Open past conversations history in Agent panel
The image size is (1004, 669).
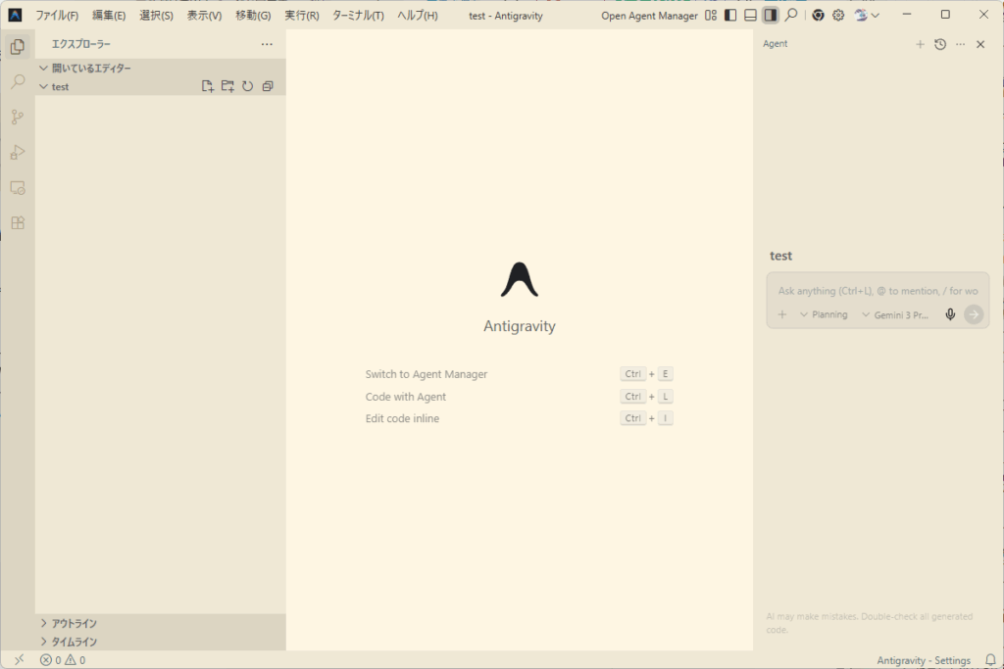(x=940, y=44)
